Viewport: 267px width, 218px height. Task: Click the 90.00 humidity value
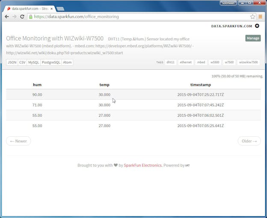(x=37, y=94)
